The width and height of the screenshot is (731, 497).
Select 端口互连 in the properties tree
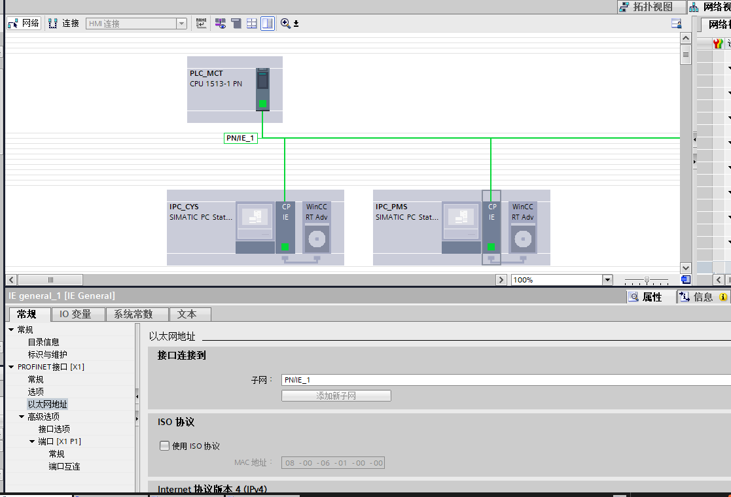pyautogui.click(x=64, y=466)
